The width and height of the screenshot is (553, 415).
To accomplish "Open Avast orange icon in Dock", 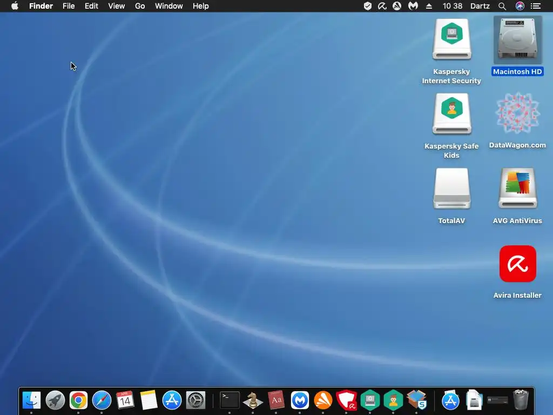I will [x=323, y=400].
